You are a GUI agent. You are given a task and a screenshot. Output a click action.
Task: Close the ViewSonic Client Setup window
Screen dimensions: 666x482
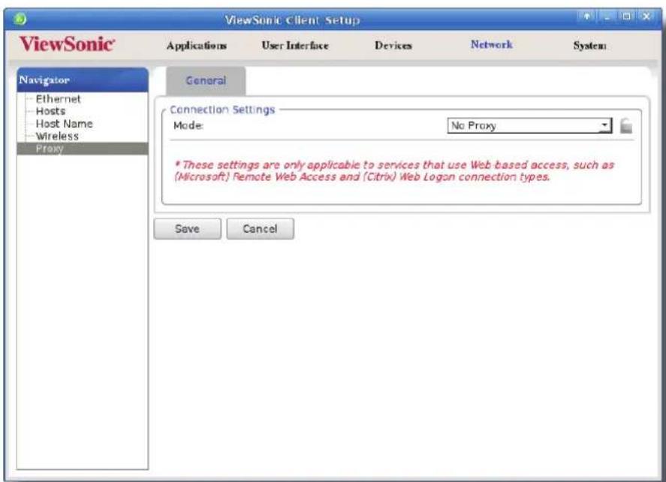tap(646, 17)
